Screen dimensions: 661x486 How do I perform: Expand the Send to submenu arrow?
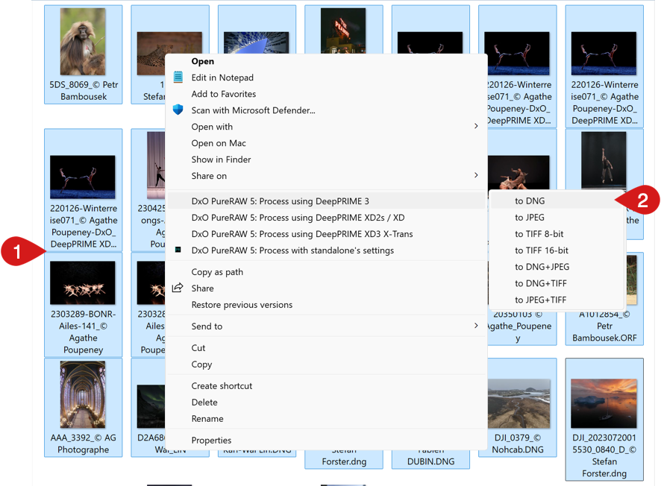click(x=476, y=326)
